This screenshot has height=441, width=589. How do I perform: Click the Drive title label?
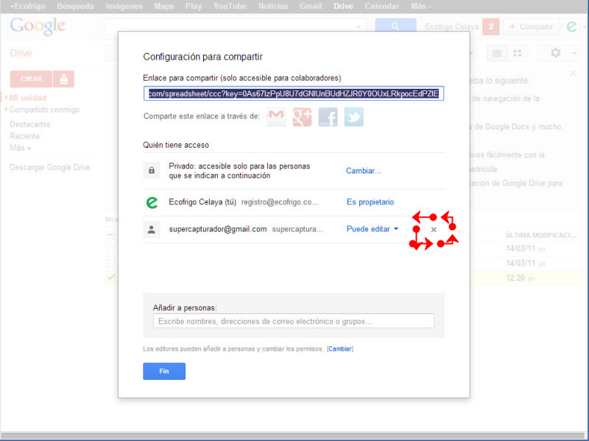(21, 53)
